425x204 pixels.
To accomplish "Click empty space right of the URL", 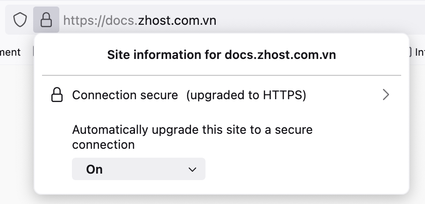I will [318, 20].
